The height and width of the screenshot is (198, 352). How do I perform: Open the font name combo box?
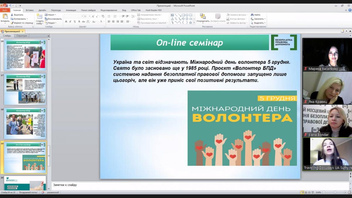pos(73,16)
